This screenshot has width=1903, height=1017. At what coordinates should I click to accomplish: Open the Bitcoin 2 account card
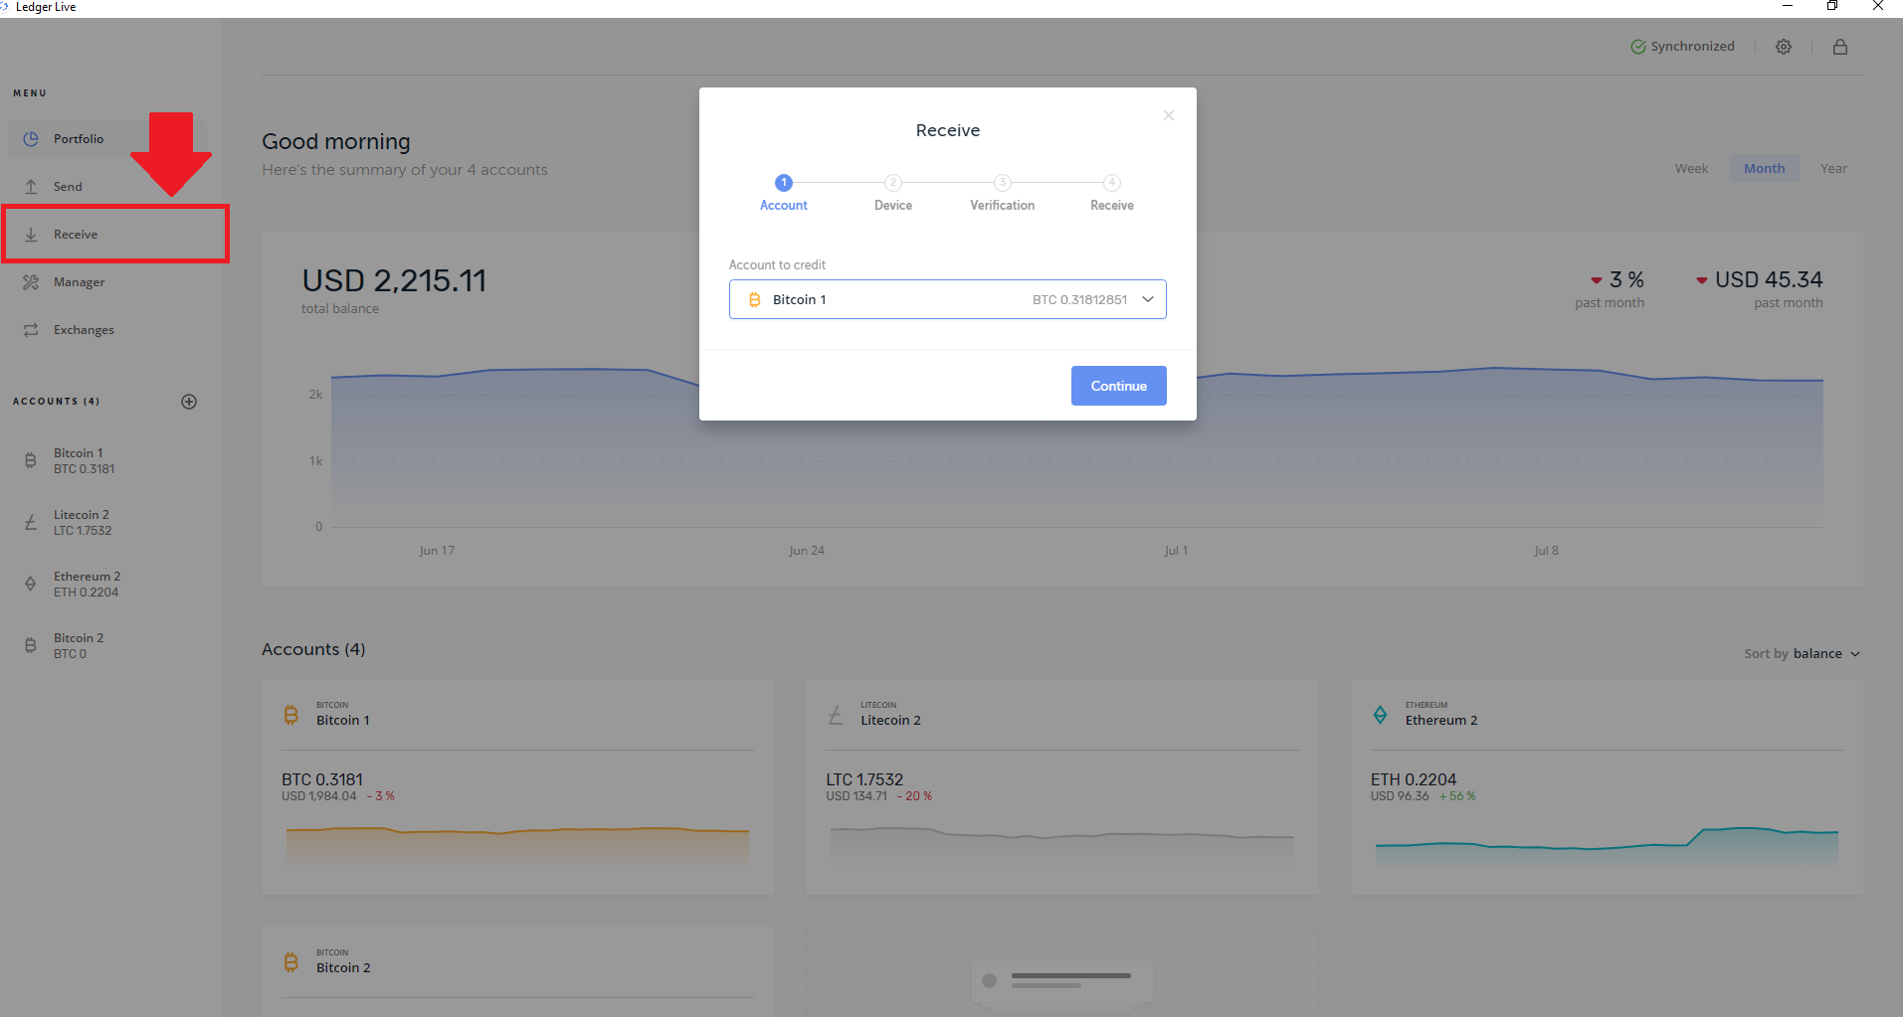point(517,972)
